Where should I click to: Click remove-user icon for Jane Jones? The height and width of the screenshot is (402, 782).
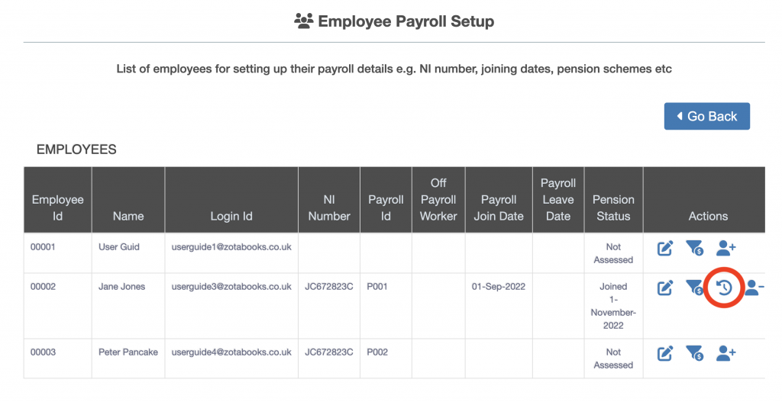[755, 288]
